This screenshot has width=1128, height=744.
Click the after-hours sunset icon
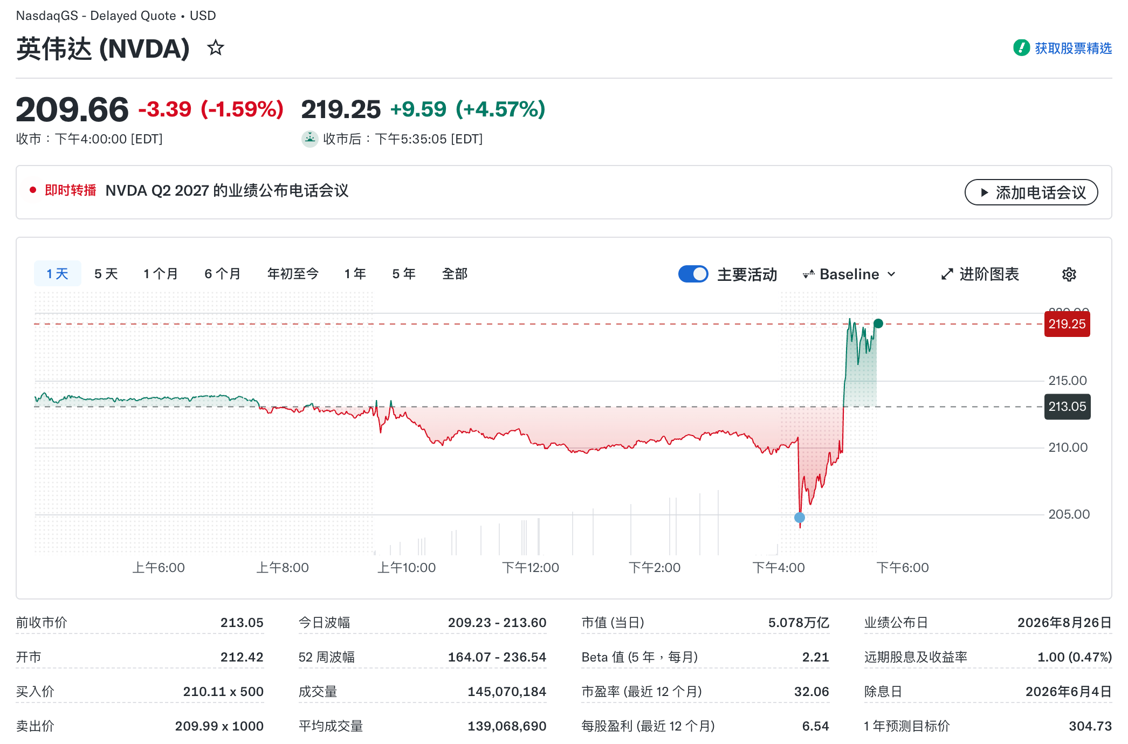309,139
